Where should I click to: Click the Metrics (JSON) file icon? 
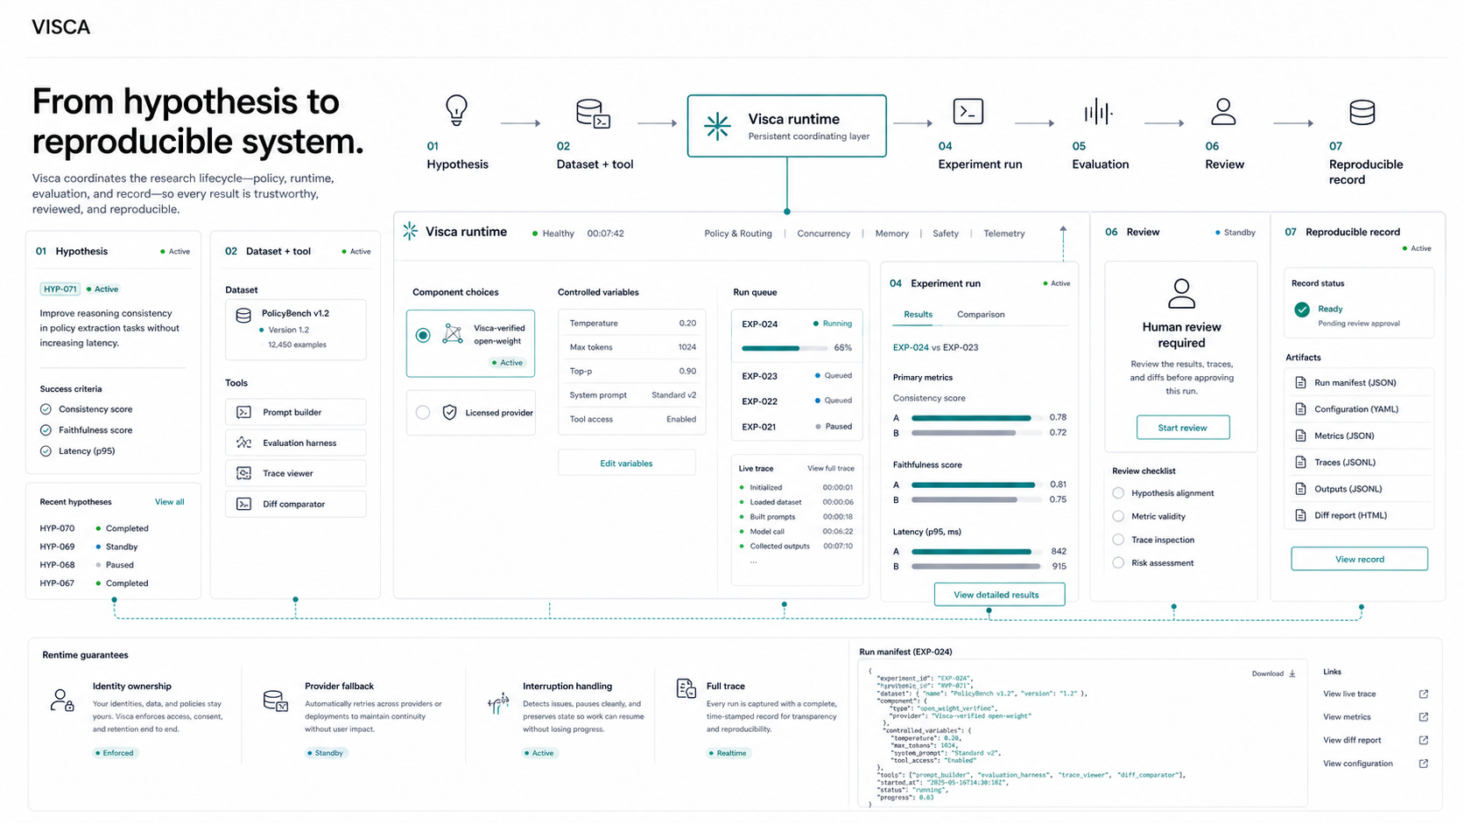(x=1300, y=436)
